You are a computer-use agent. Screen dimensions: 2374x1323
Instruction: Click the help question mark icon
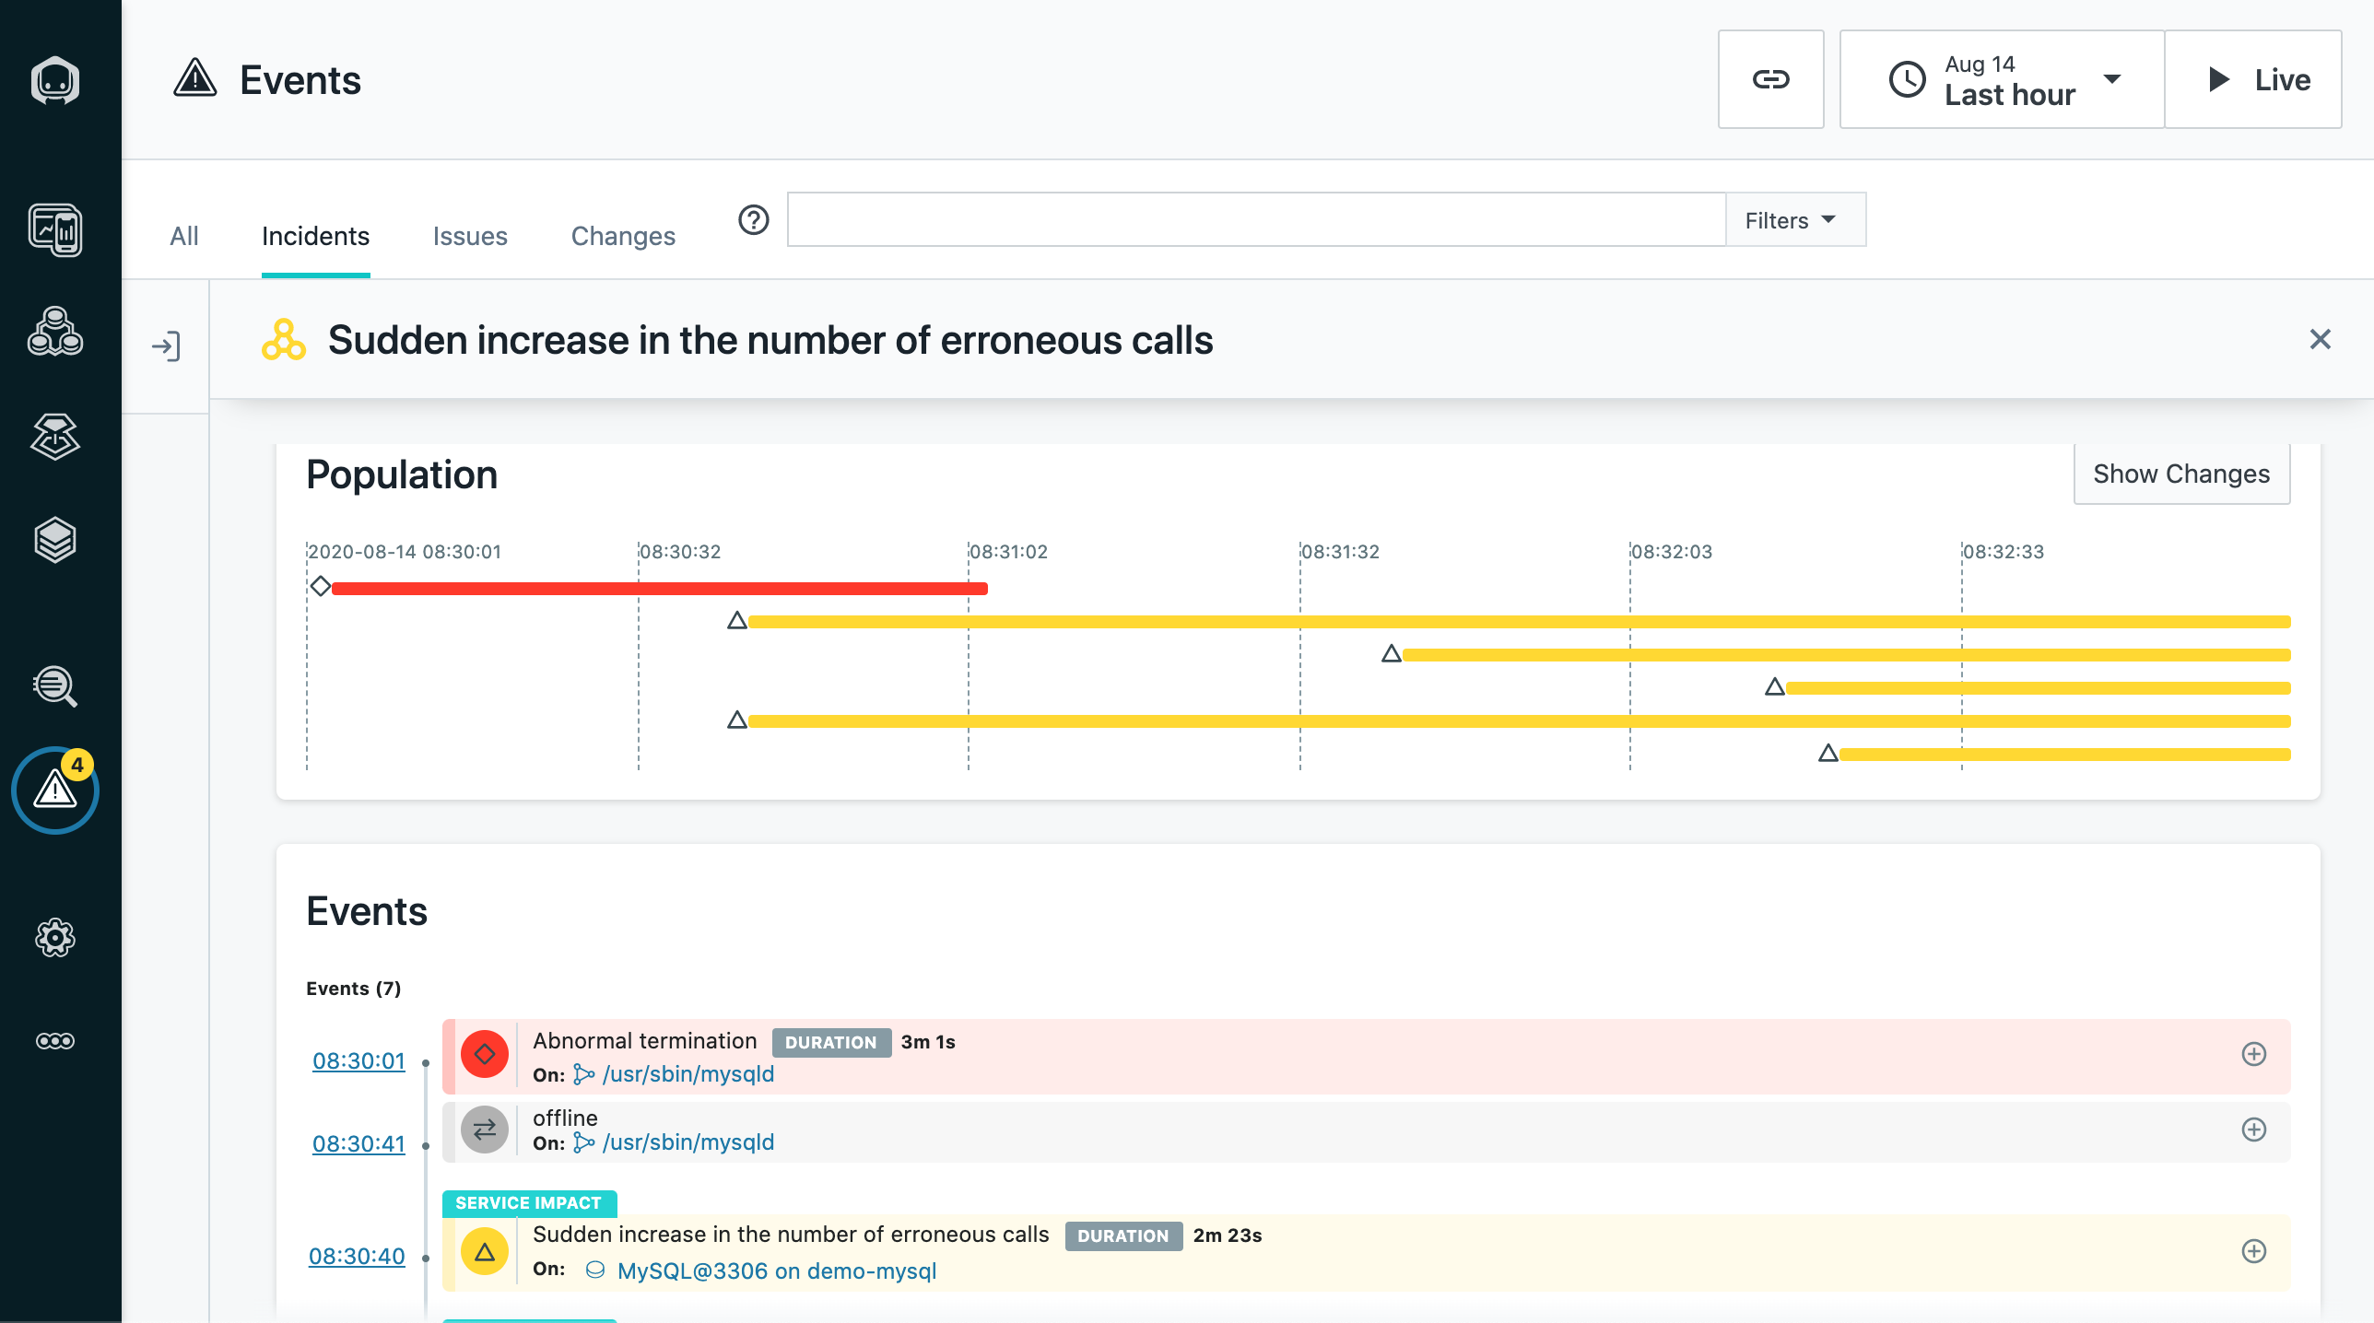(x=754, y=220)
